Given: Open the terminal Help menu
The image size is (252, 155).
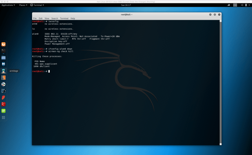Looking at the screenshot, I should tap(73, 18).
